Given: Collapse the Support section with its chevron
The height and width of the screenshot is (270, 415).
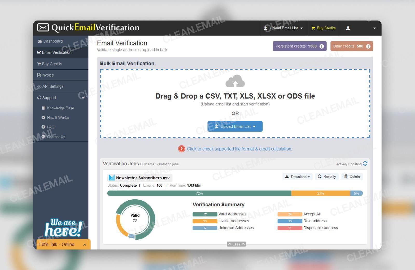Looking at the screenshot, I should pyautogui.click(x=82, y=97).
